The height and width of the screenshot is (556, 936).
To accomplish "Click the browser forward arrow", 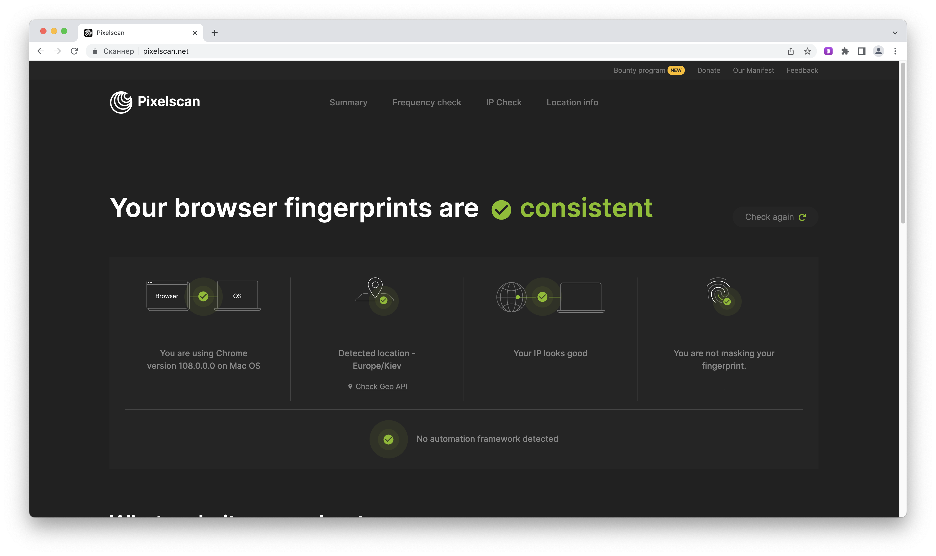I will coord(57,51).
